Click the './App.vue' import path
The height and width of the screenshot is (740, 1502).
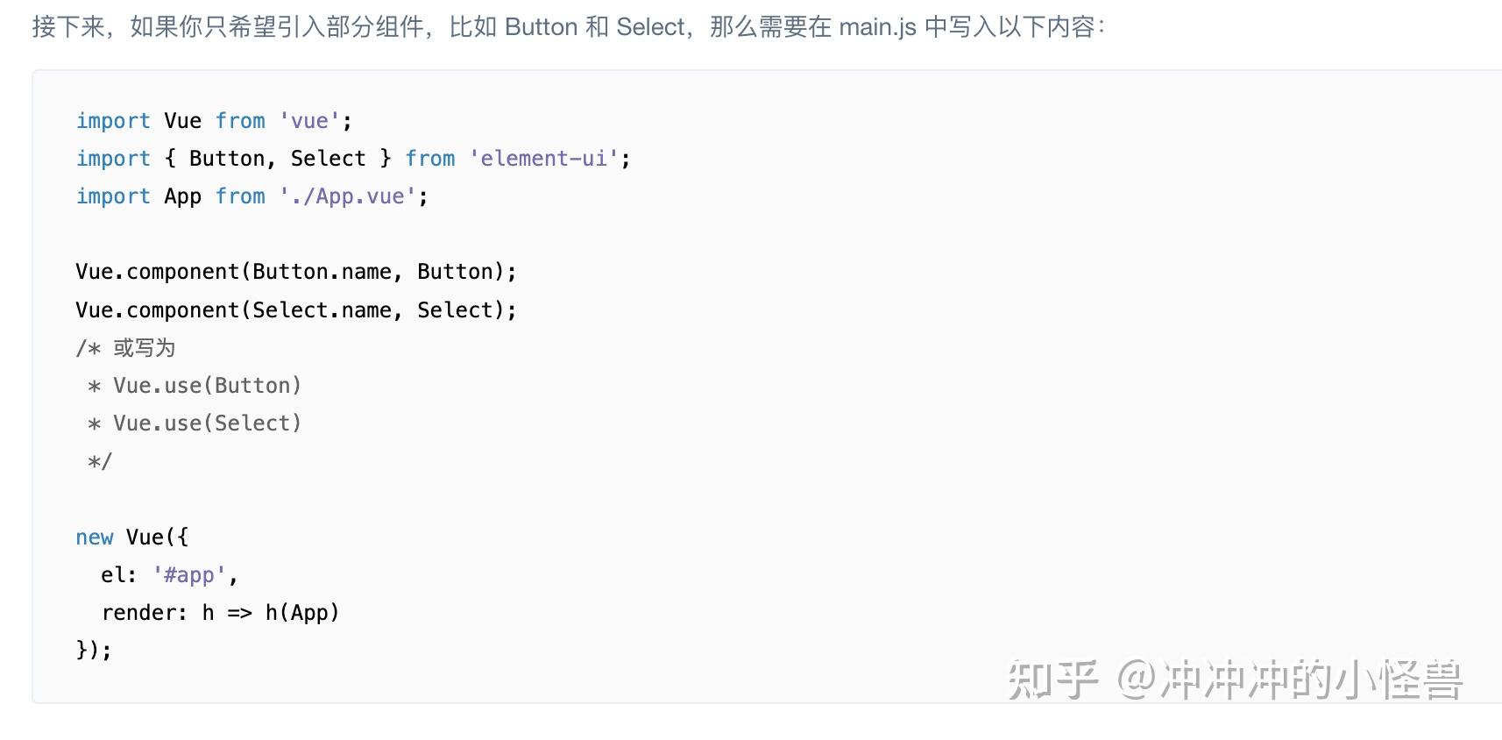347,196
